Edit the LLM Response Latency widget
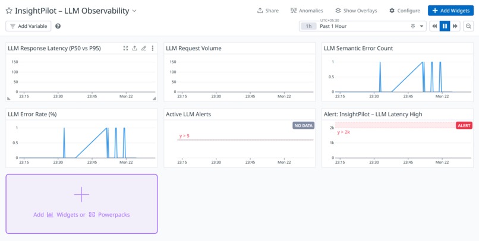 (144, 48)
